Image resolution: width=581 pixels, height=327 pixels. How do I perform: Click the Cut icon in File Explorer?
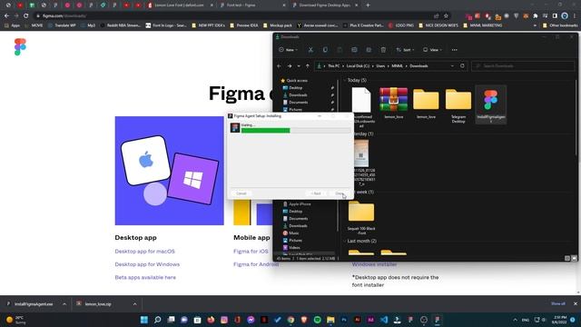(x=310, y=50)
